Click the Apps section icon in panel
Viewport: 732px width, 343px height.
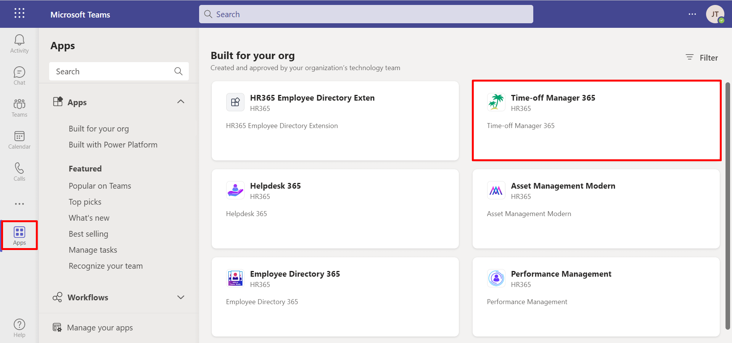58,101
